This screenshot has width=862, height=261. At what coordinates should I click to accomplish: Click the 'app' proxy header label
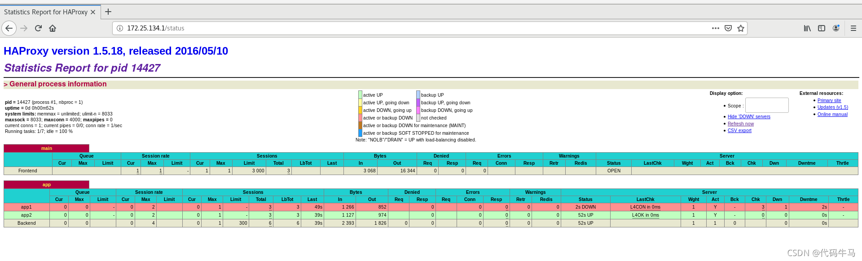(47, 184)
